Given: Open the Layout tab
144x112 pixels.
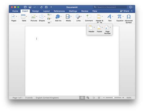Looking at the screenshot, I should tap(46, 11).
